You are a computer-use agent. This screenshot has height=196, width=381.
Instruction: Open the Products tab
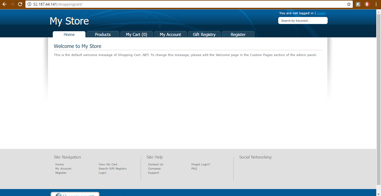point(103,34)
